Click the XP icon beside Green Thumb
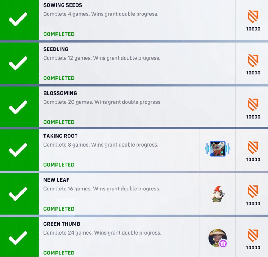 coord(253,235)
